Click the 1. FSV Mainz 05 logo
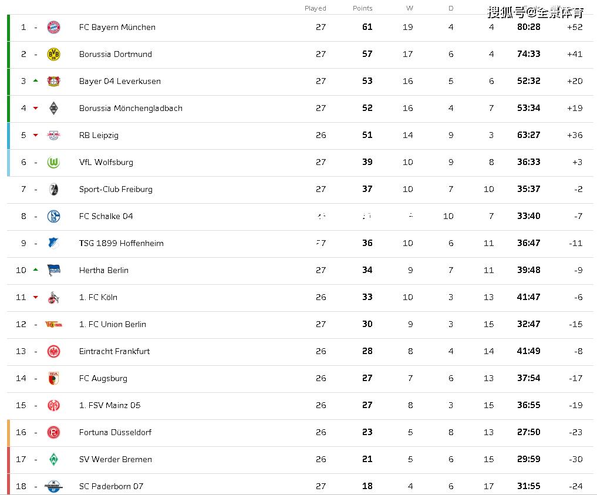The width and height of the screenshot is (597, 495). tap(53, 406)
